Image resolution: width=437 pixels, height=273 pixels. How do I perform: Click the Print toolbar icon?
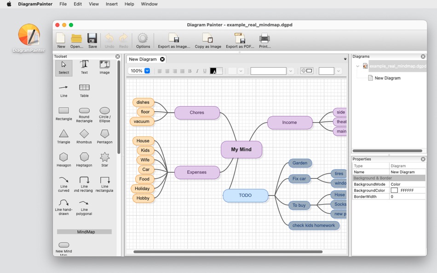(x=264, y=40)
